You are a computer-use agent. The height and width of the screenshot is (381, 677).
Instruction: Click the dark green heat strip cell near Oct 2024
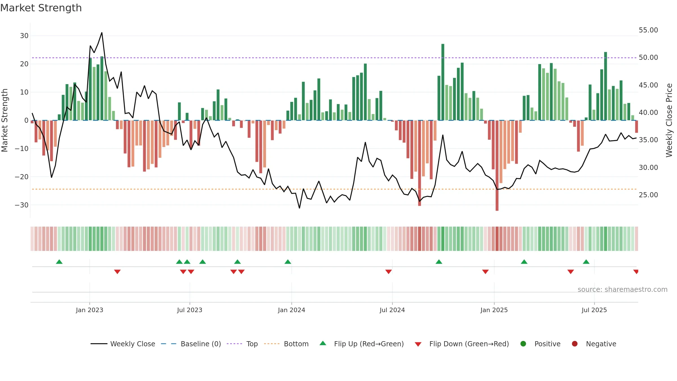(x=443, y=239)
